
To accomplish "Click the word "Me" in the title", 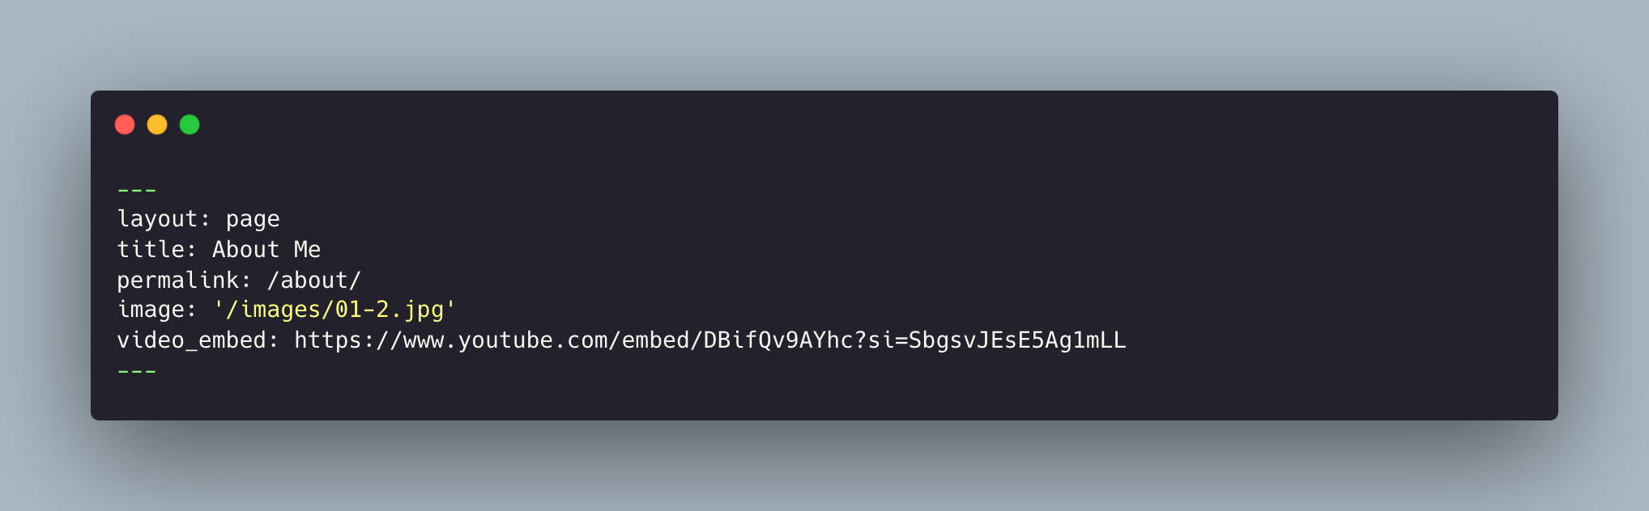I will point(307,250).
